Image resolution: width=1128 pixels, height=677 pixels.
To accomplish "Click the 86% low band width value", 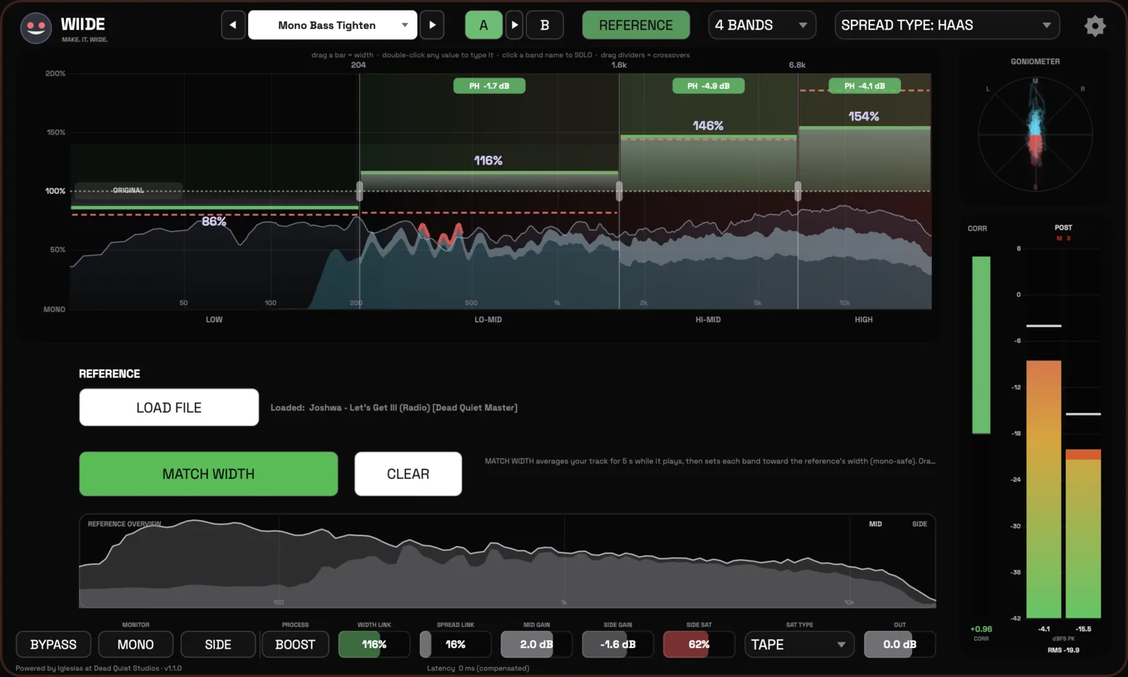I will click(214, 221).
